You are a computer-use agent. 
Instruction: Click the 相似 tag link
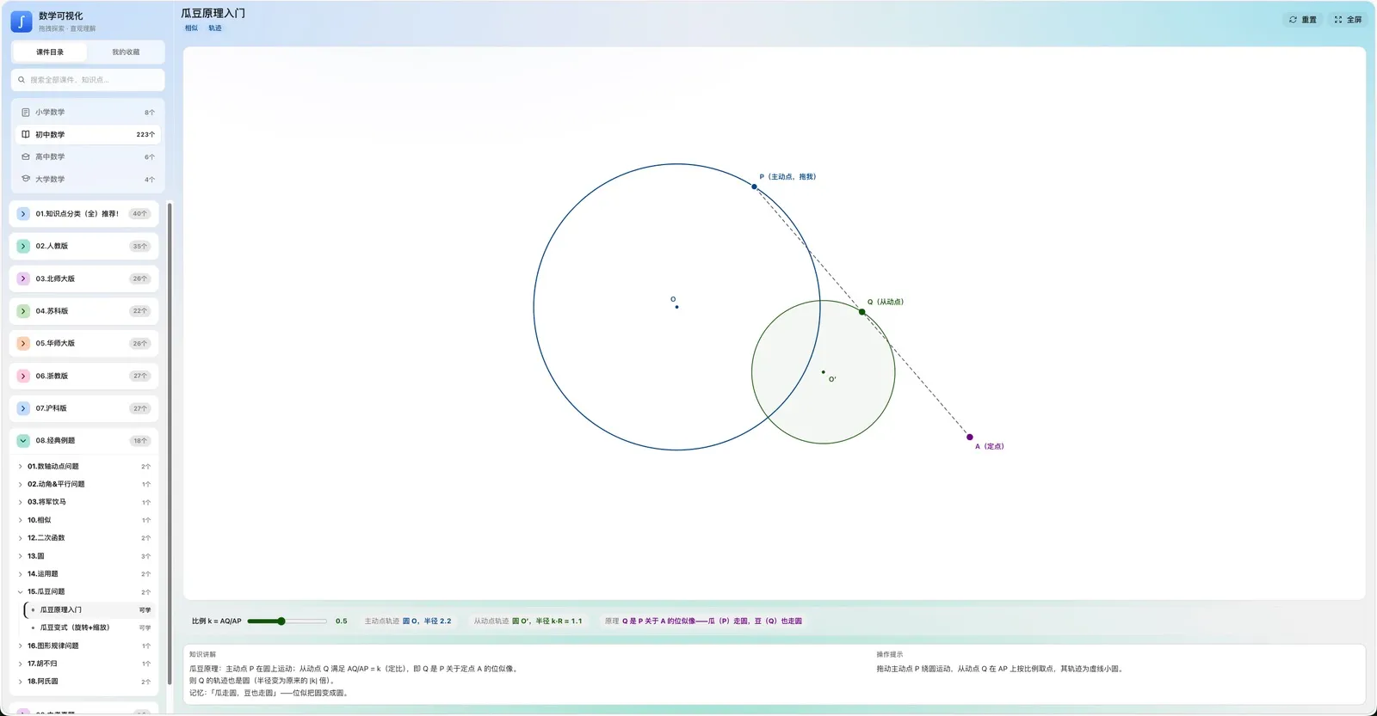pyautogui.click(x=191, y=28)
